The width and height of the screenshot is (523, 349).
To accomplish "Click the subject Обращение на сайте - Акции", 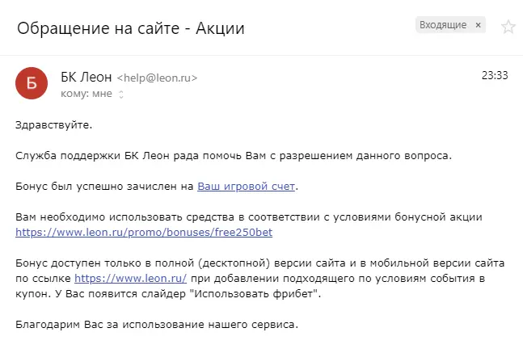I will (x=131, y=28).
